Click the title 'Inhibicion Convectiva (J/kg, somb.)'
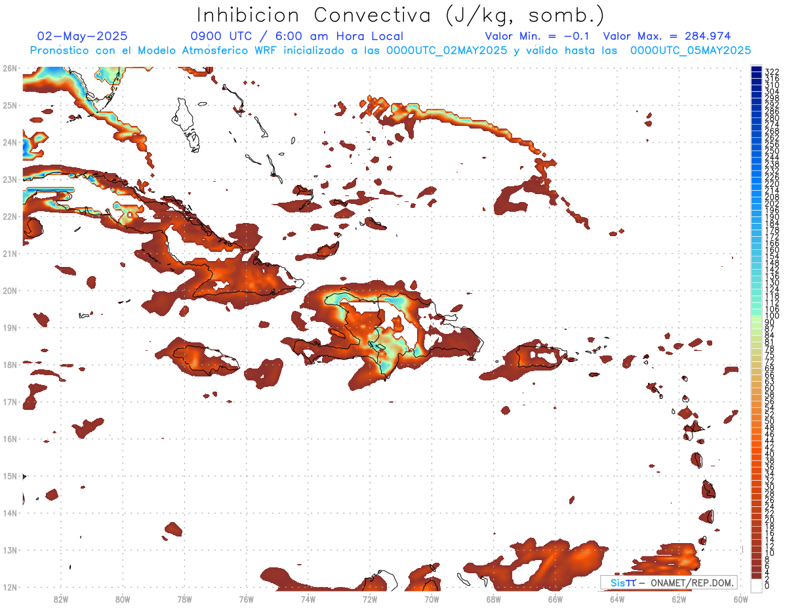This screenshot has width=787, height=608. tap(401, 15)
